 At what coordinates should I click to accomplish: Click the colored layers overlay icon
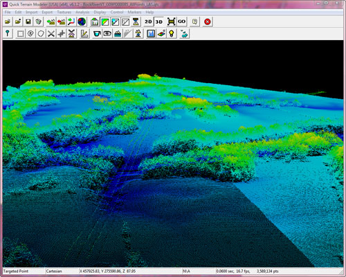[161, 34]
